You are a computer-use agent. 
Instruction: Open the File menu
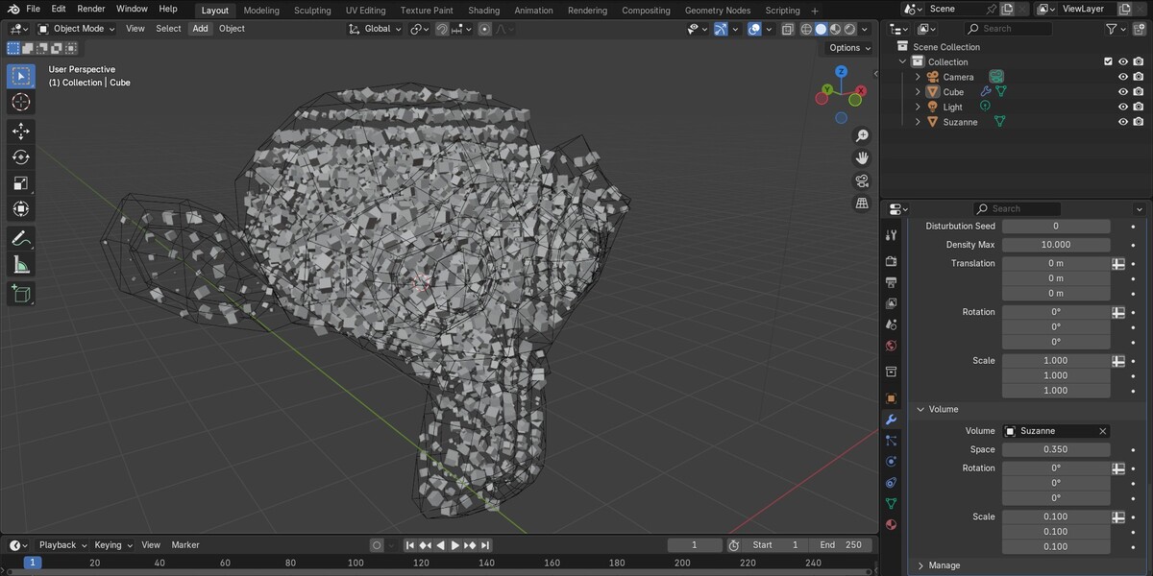tap(34, 9)
